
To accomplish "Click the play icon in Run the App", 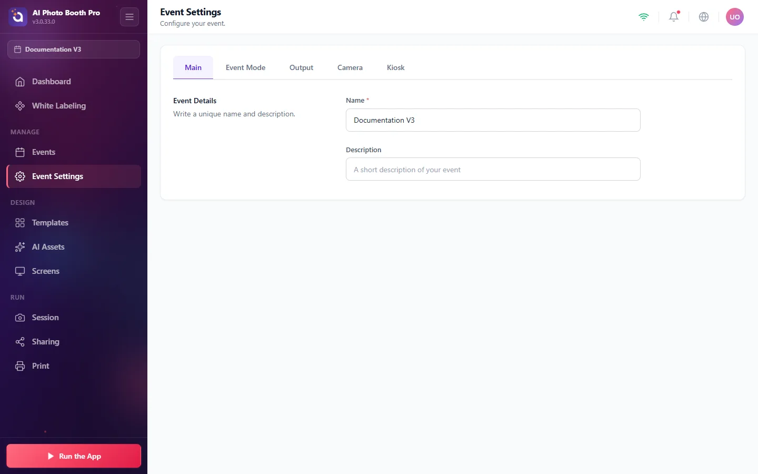I will [51, 456].
